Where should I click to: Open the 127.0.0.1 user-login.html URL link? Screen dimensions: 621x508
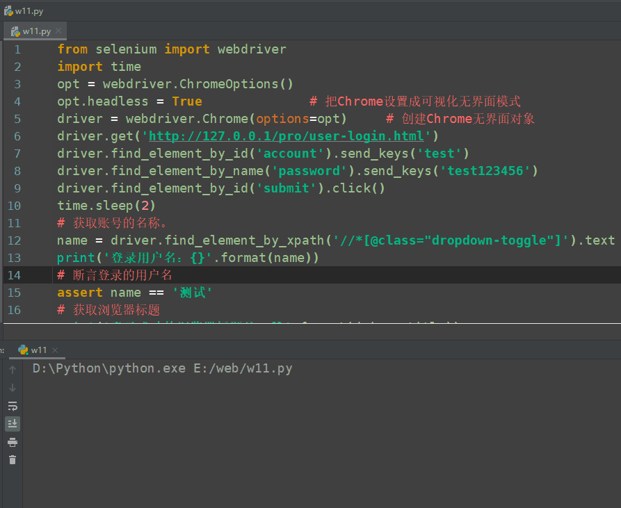pos(286,136)
